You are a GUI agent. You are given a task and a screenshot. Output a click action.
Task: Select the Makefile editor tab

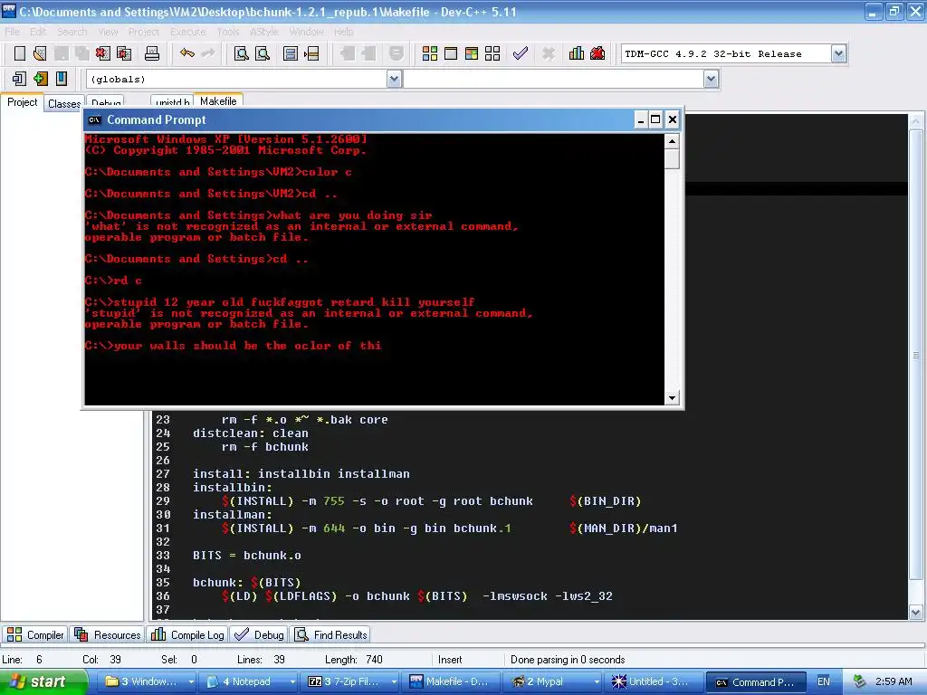pyautogui.click(x=218, y=101)
